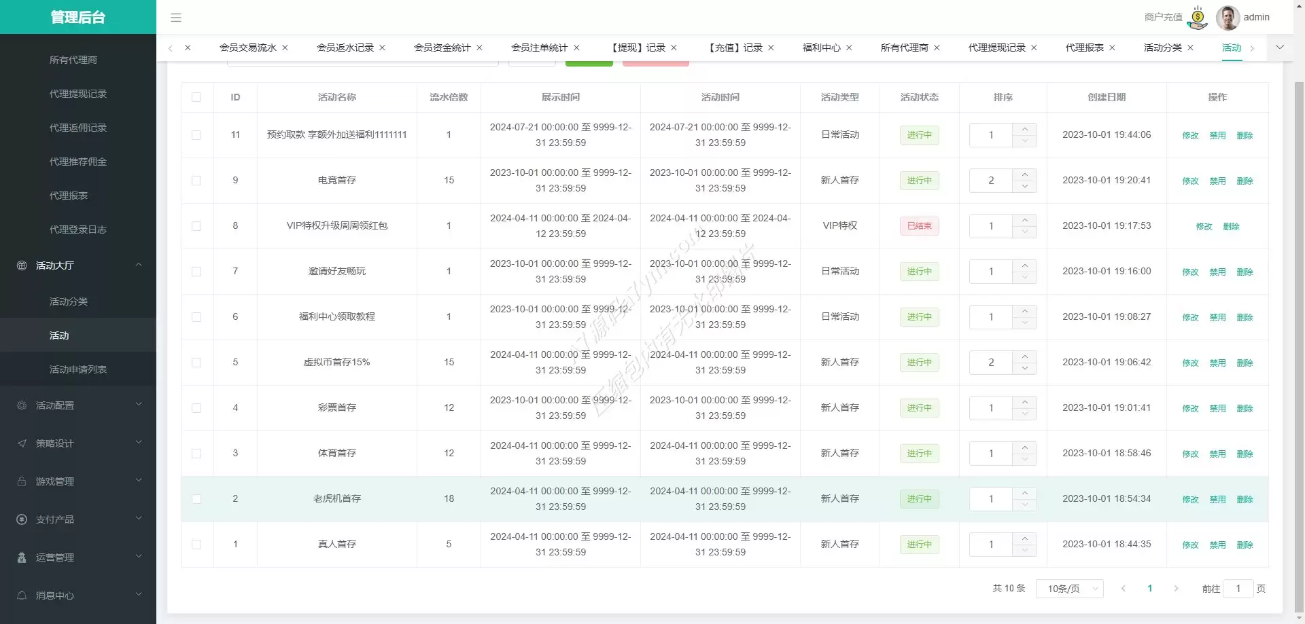Screen dimensions: 1305x624
Task: Close the 福利中心 tab with its X
Action: pos(849,48)
